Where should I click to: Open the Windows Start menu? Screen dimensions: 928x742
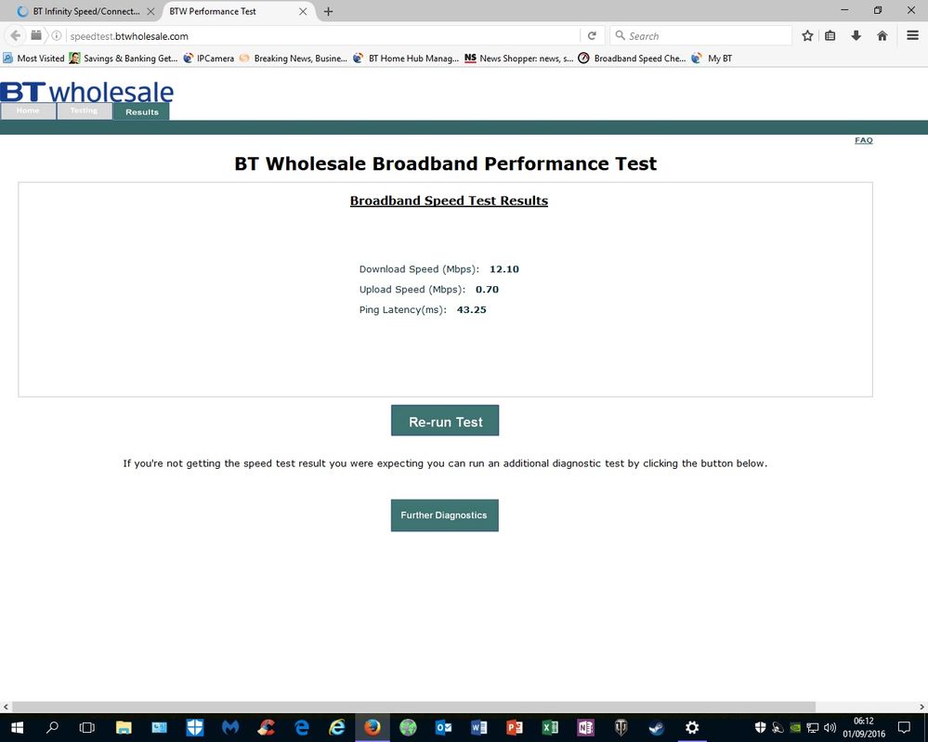tap(17, 727)
